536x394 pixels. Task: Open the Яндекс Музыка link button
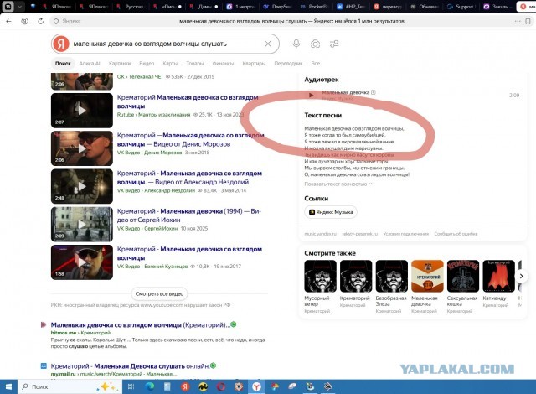(331, 212)
